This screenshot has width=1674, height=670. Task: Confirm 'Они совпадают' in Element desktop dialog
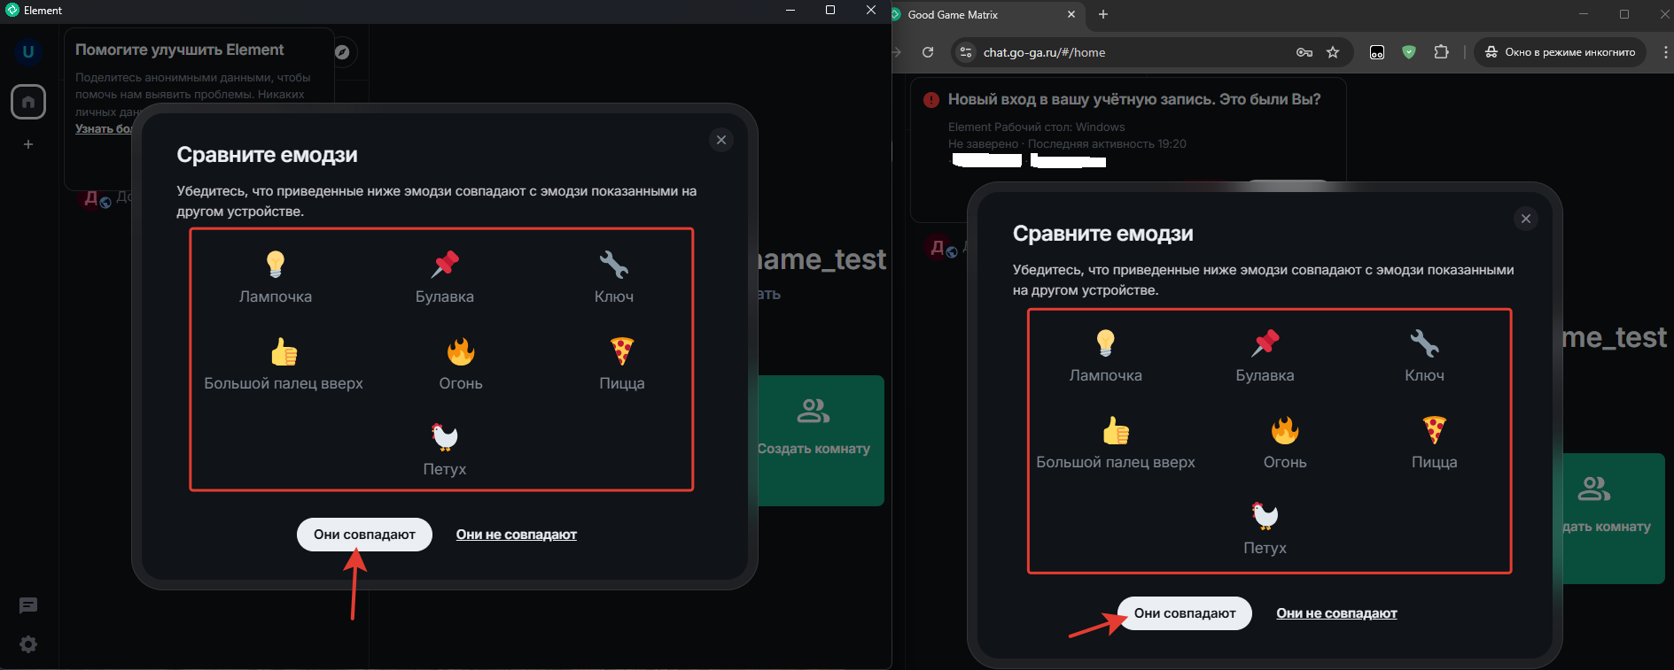[x=364, y=535]
